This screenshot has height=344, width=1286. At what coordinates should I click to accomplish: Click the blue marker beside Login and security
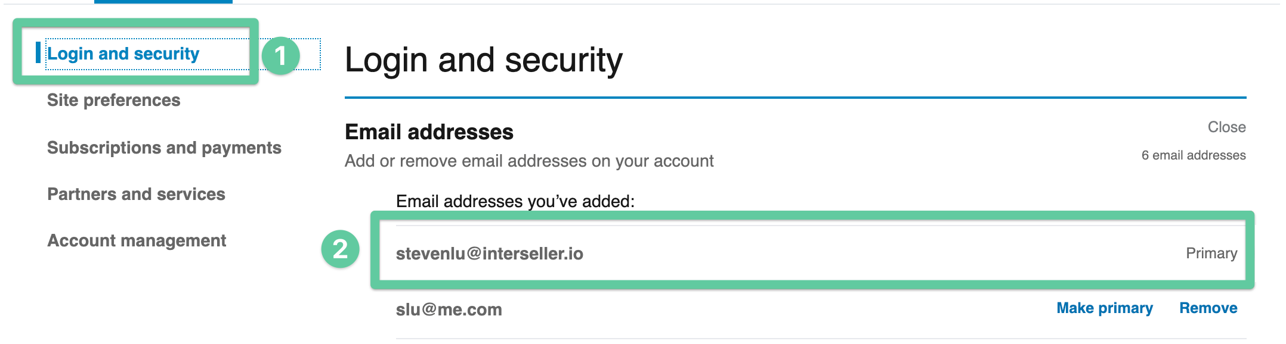click(38, 52)
